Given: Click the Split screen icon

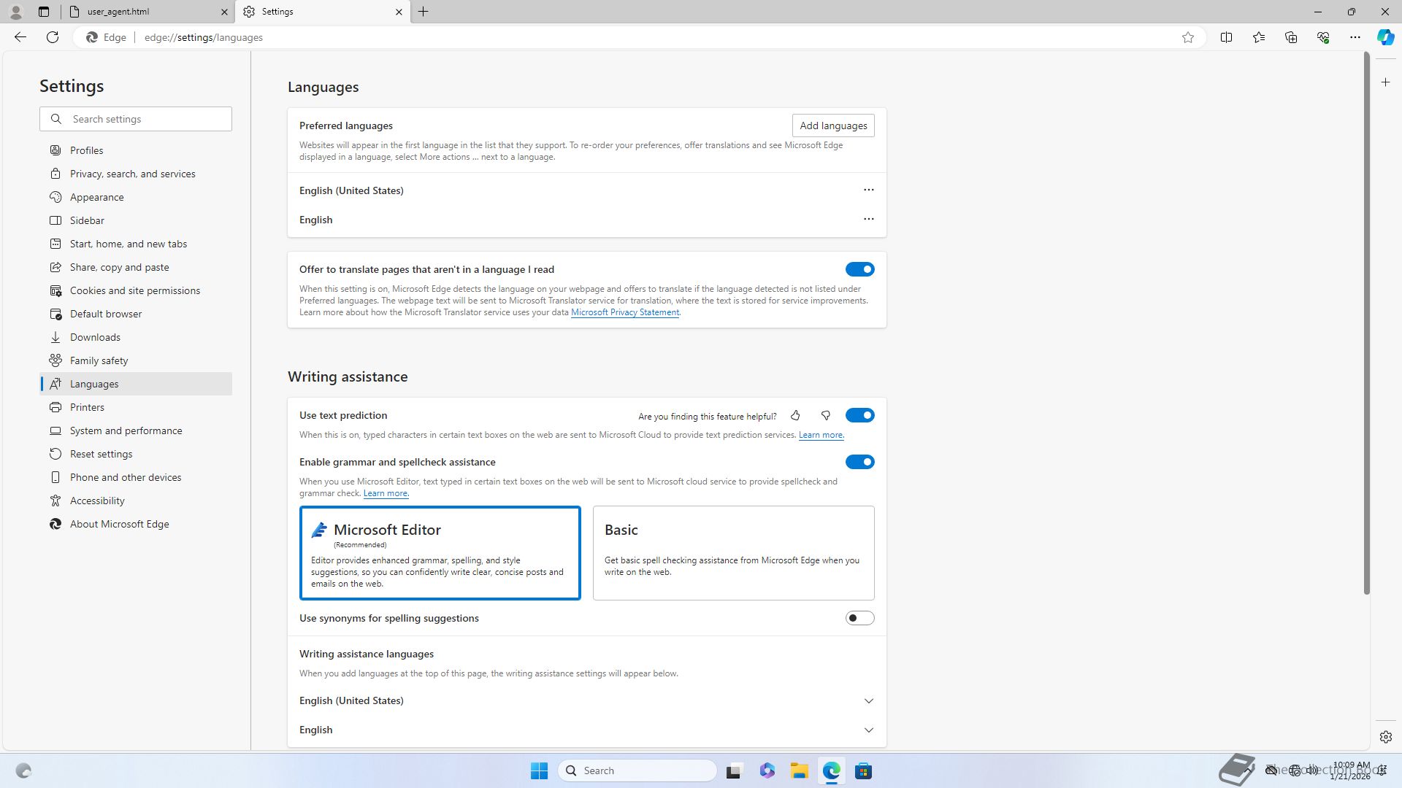Looking at the screenshot, I should tap(1226, 37).
